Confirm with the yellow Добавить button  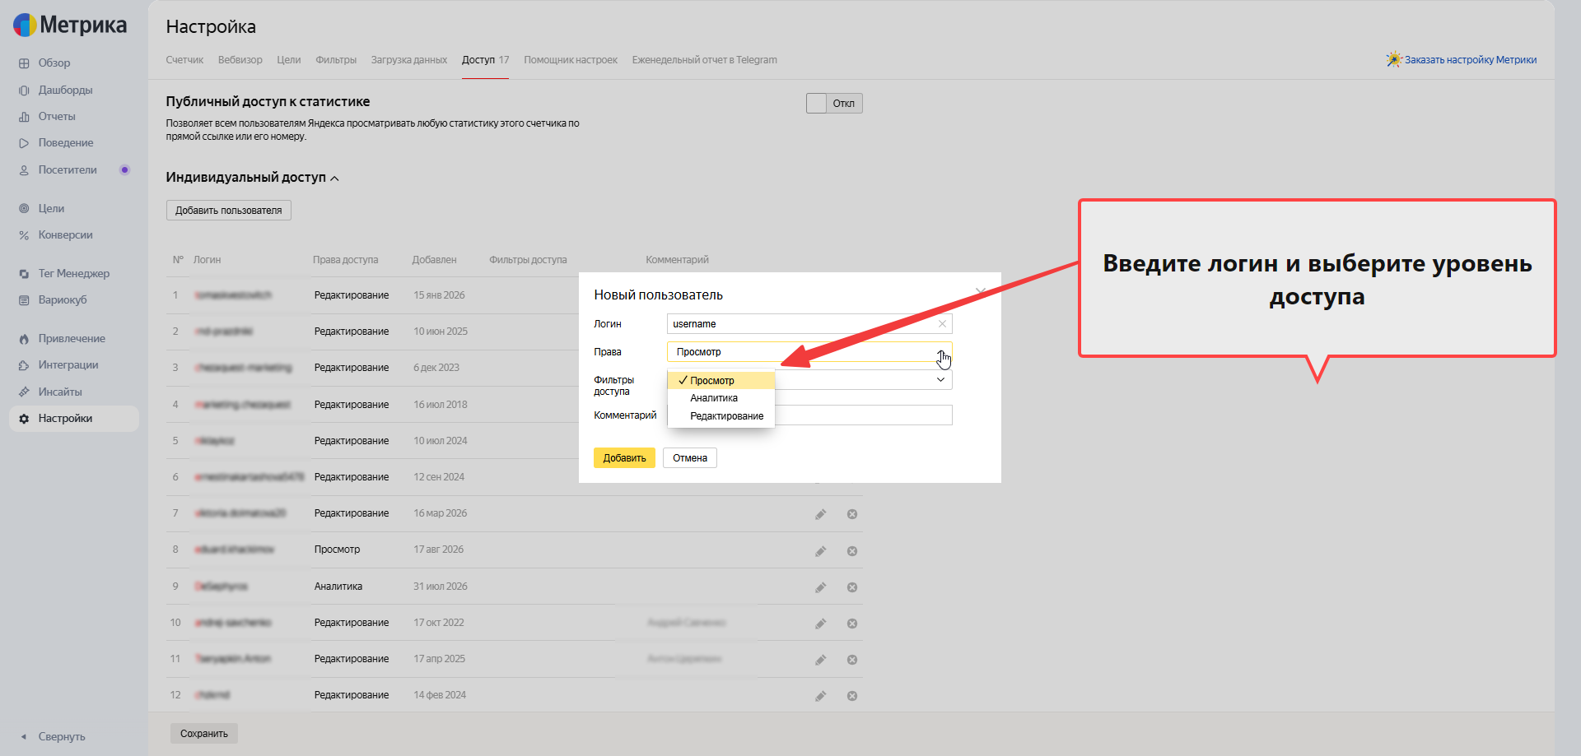click(x=624, y=458)
